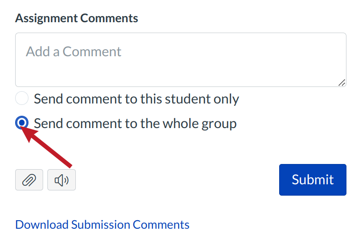This screenshot has height=241, width=364.
Task: Click the "Send comment to the whole group" label
Action: 135,124
